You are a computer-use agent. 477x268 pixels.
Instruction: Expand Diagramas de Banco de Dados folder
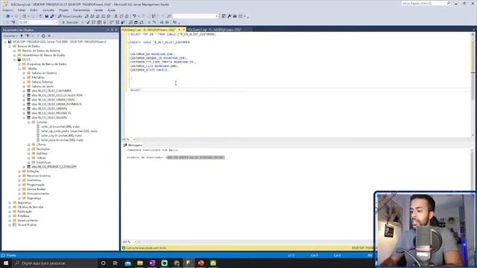tap(19, 64)
